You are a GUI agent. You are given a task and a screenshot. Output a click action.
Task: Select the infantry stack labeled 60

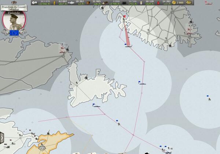point(14,144)
